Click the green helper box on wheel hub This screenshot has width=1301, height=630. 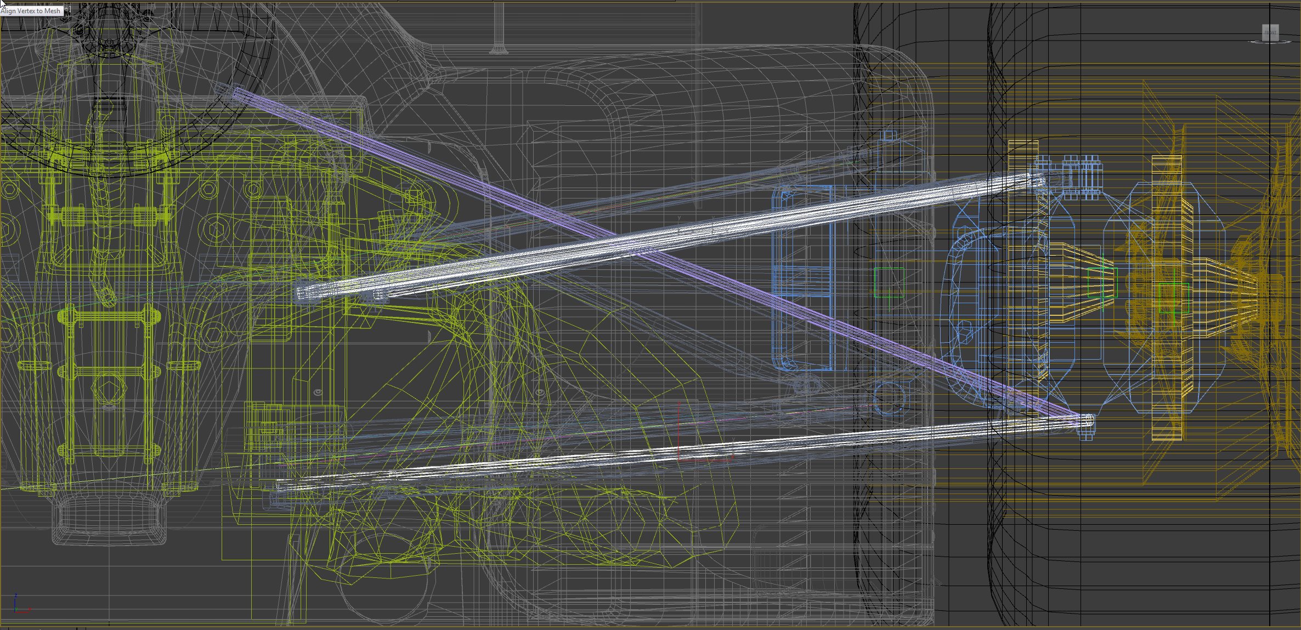pyautogui.click(x=1173, y=298)
